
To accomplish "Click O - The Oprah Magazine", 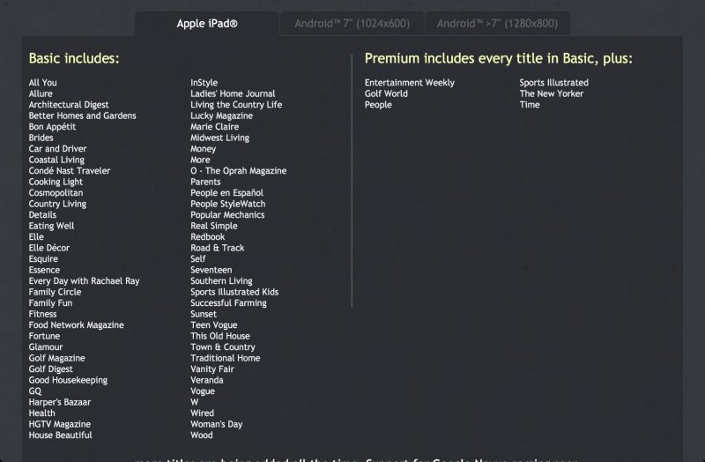I will 238,171.
